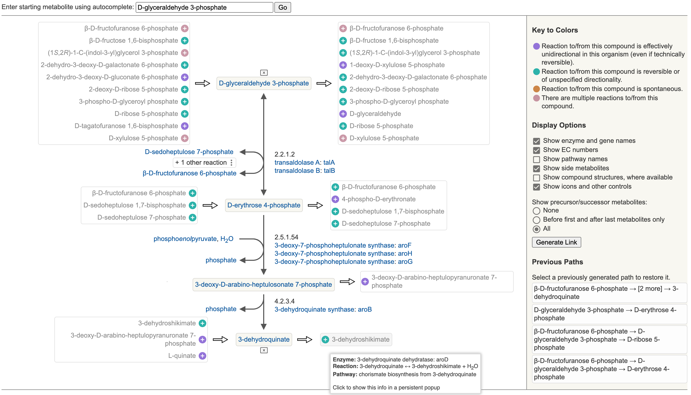This screenshot has width=691, height=395.
Task: Enable the Show pathway names checkbox
Action: pyautogui.click(x=537, y=159)
